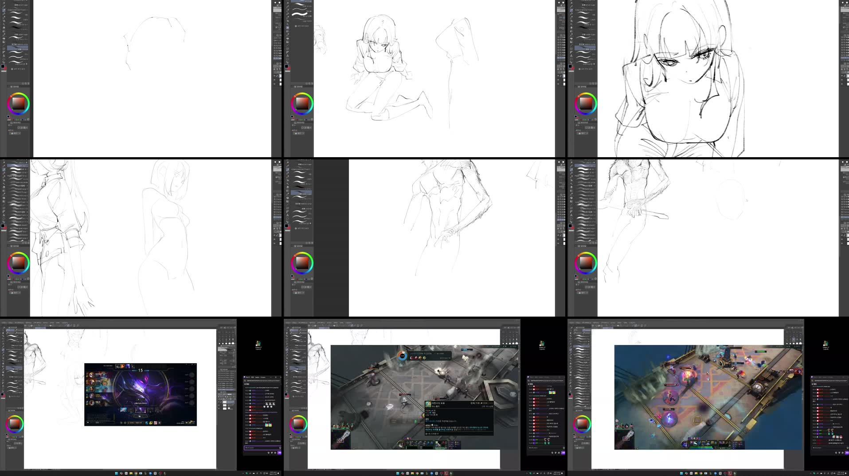This screenshot has height=476, width=849.
Task: Click the yellow summoner spell icon under the champion select splash art
Action: point(151,423)
